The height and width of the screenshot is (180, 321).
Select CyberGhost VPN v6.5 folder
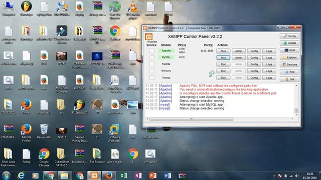(x=62, y=157)
